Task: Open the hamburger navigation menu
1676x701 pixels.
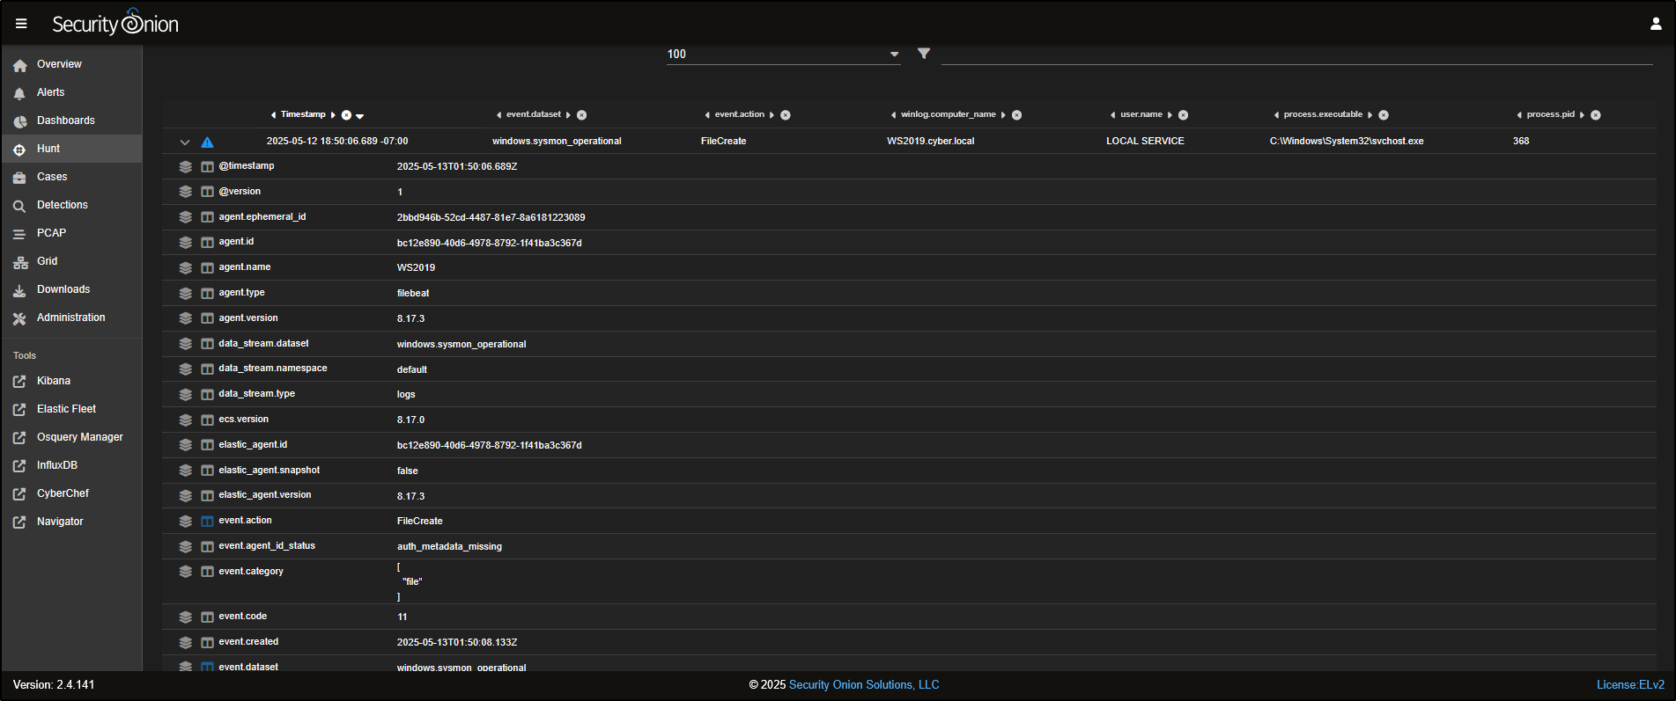Action: pos(21,24)
